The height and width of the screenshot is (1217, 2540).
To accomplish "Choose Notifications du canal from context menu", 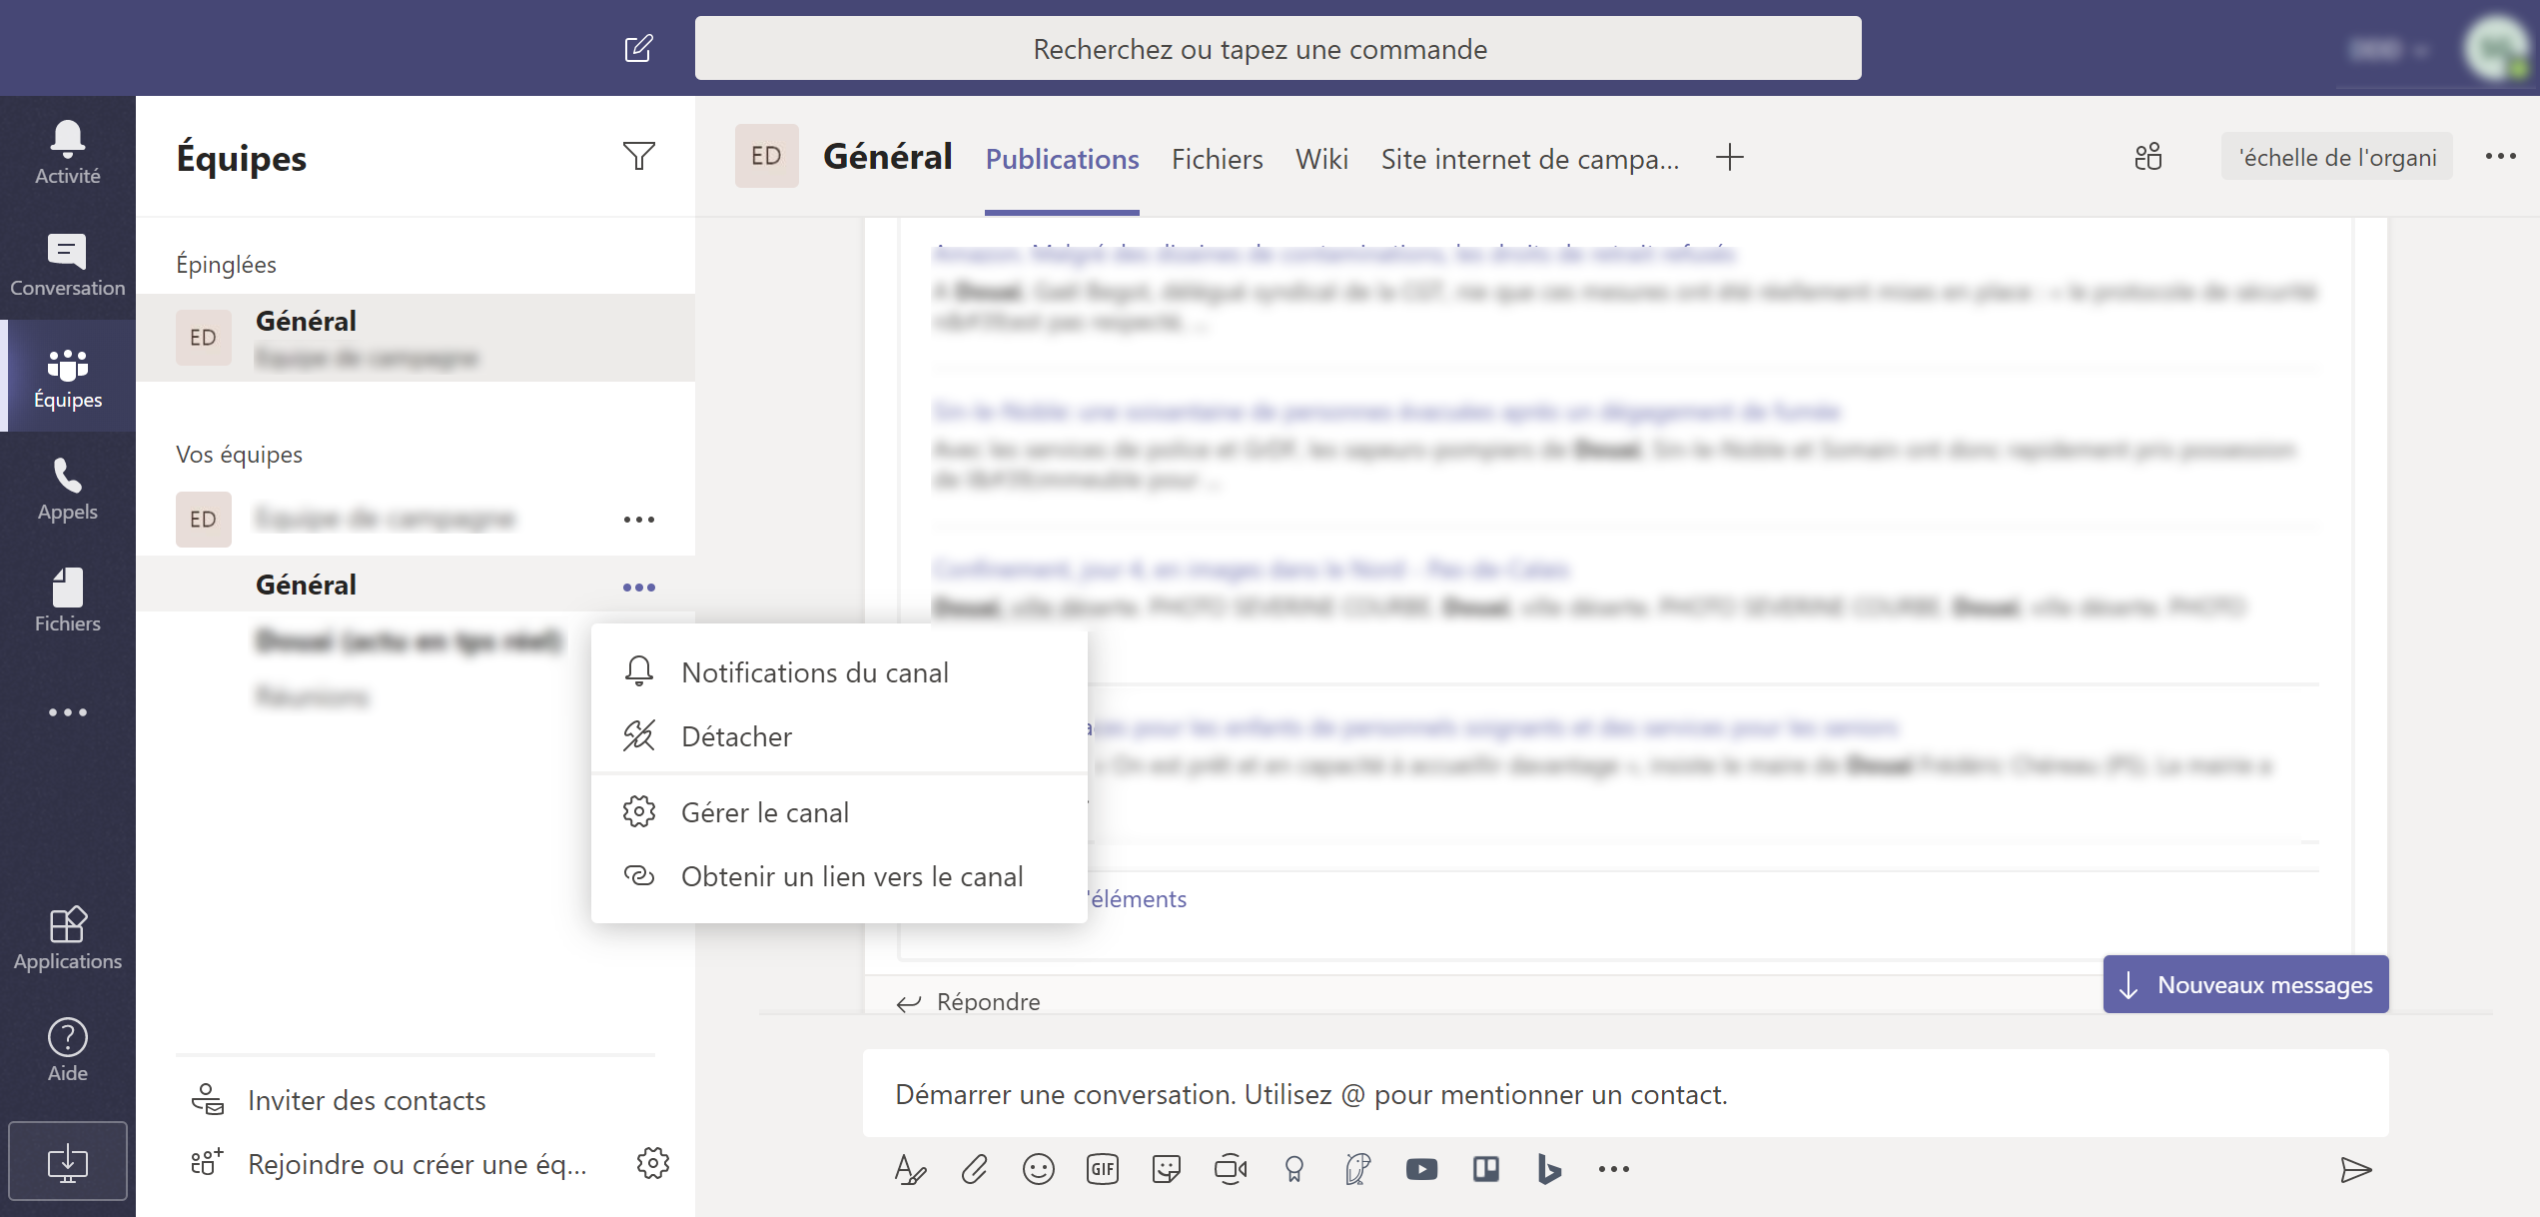I will point(839,672).
